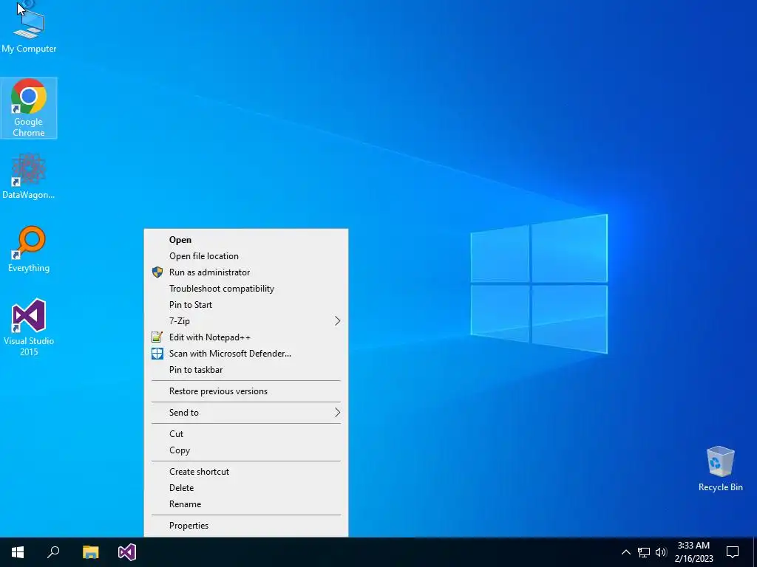This screenshot has height=567, width=757.
Task: Open taskbar search magnifier
Action: (53, 552)
